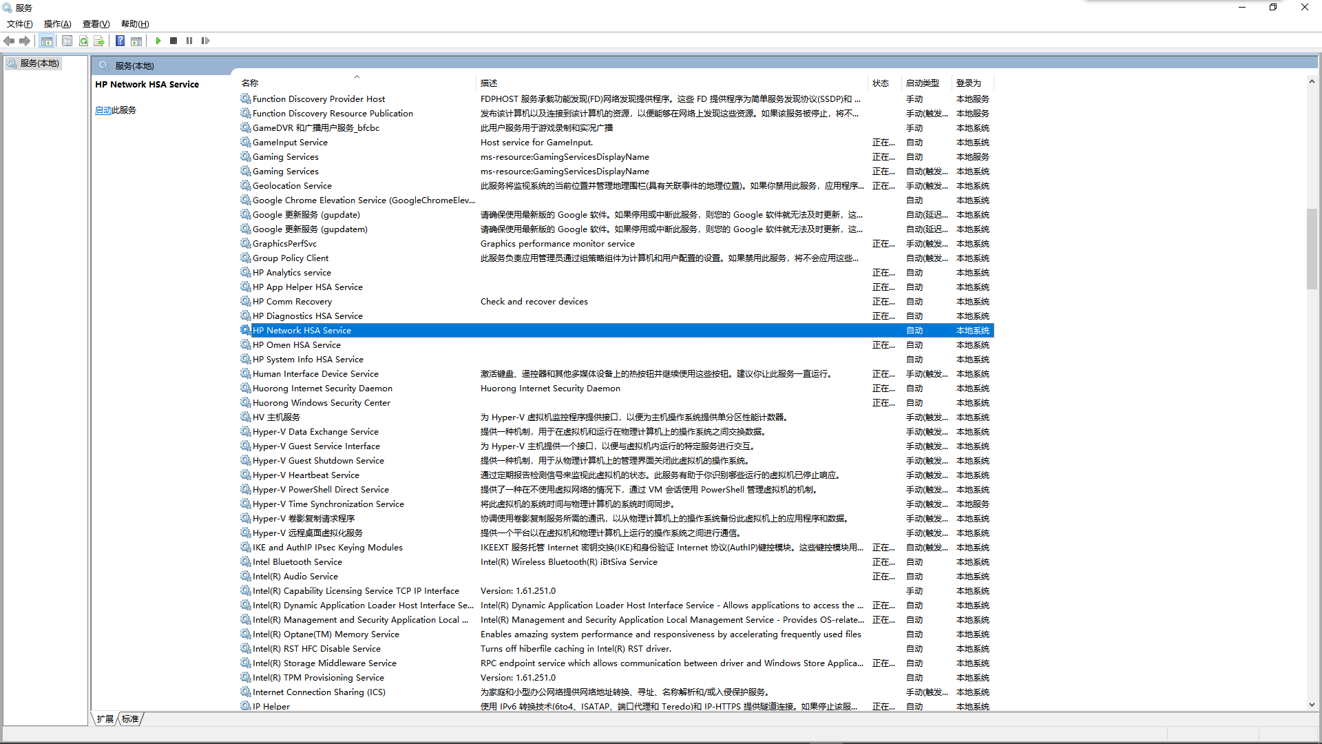Click the gear icon of Geolocation Service
This screenshot has height=744, width=1322.
click(x=245, y=185)
